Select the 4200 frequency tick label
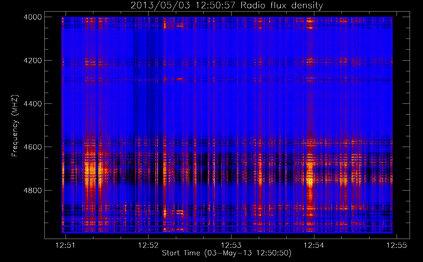The image size is (423, 262). pyautogui.click(x=33, y=61)
